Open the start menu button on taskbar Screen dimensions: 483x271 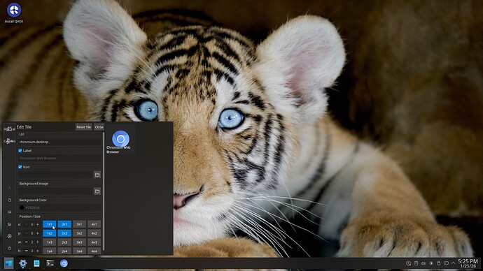pos(8,263)
